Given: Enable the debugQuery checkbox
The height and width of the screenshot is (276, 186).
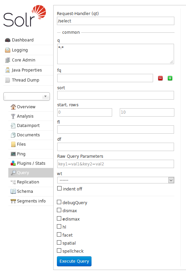Looking at the screenshot, I should pos(59,202).
